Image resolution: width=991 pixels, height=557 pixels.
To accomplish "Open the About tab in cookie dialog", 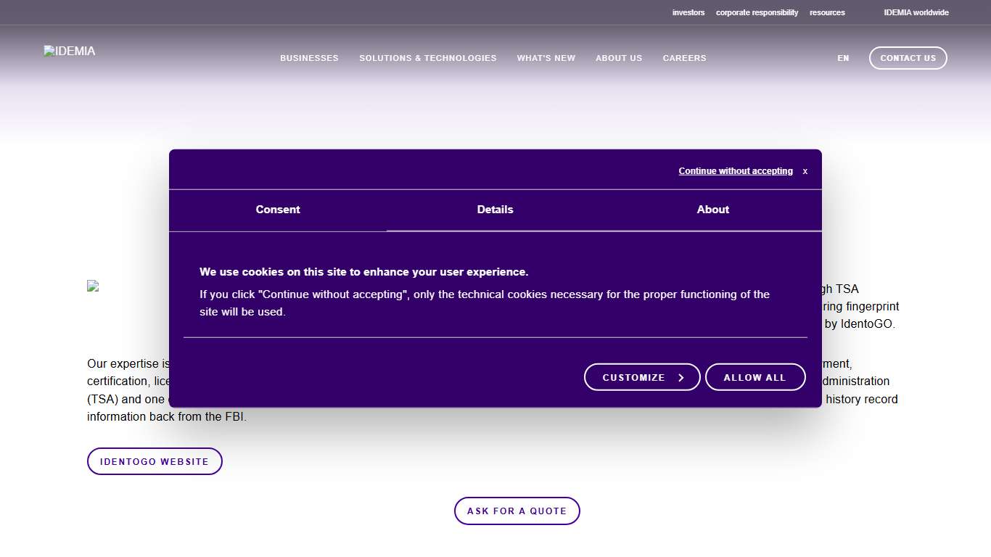I will (712, 210).
